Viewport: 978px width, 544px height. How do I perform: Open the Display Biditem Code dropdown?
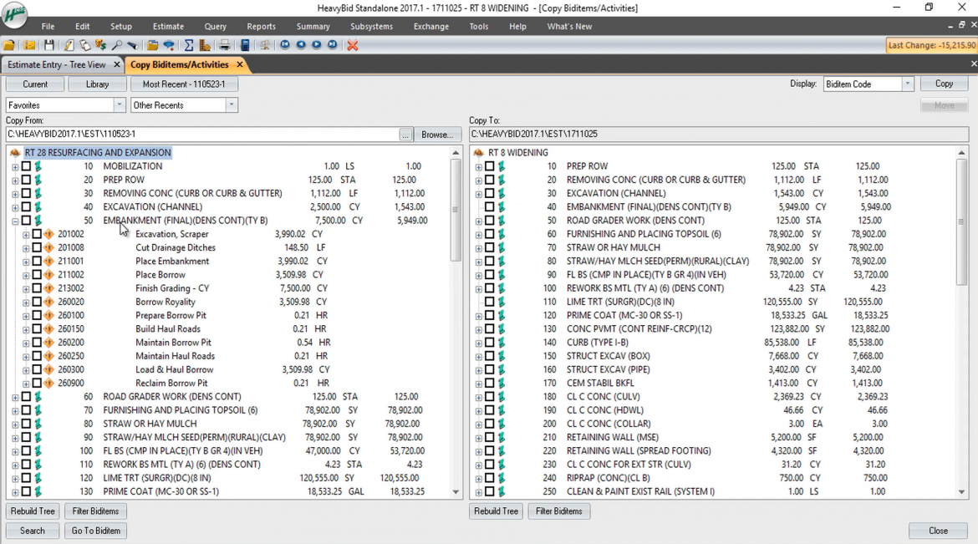click(908, 83)
